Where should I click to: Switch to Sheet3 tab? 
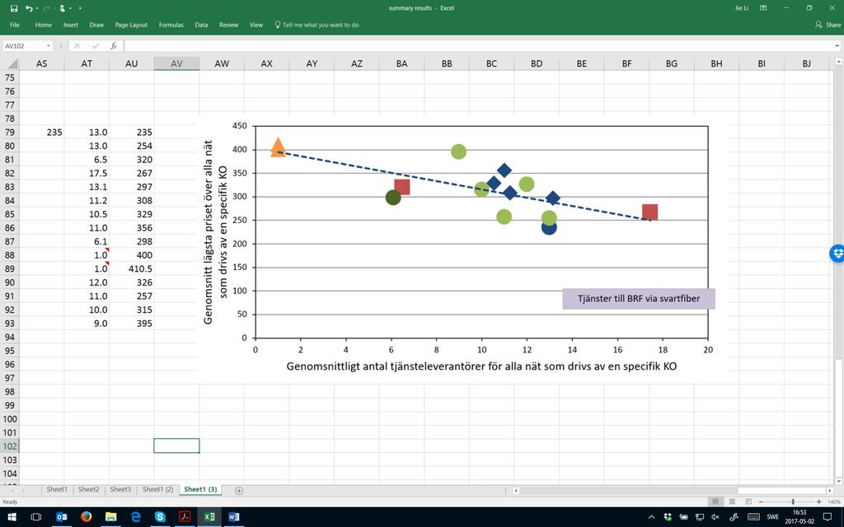(x=120, y=489)
